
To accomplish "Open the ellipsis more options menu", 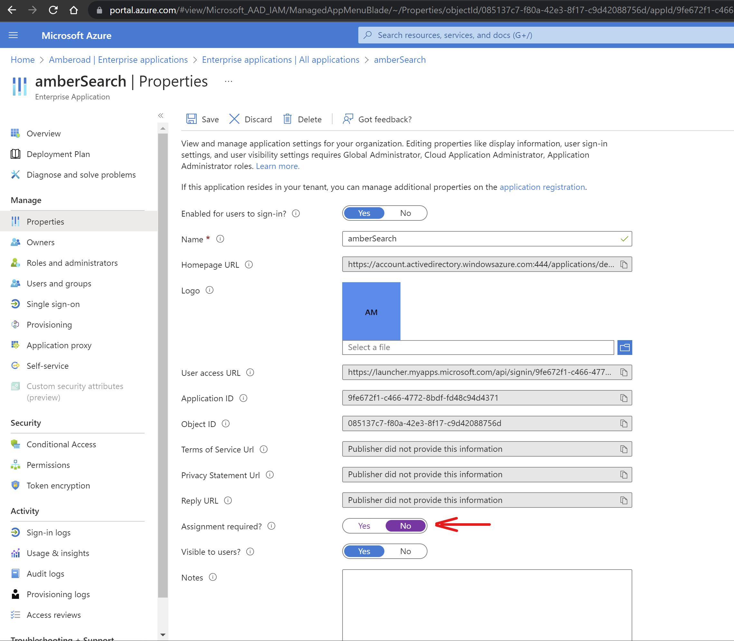I will [228, 81].
